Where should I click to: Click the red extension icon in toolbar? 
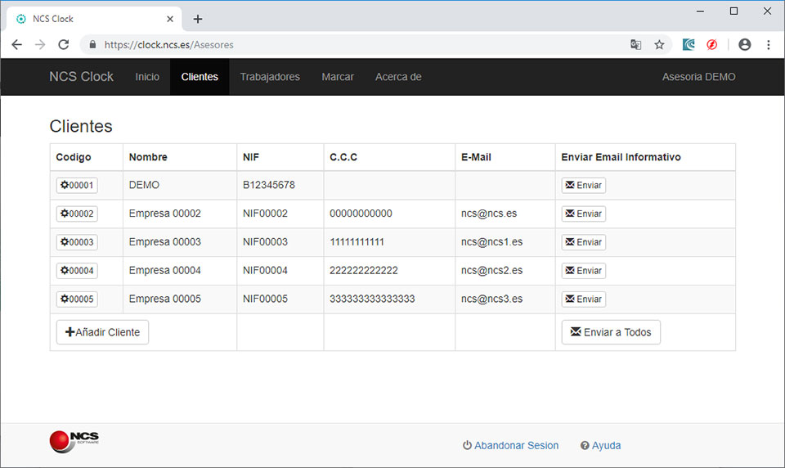click(x=712, y=45)
